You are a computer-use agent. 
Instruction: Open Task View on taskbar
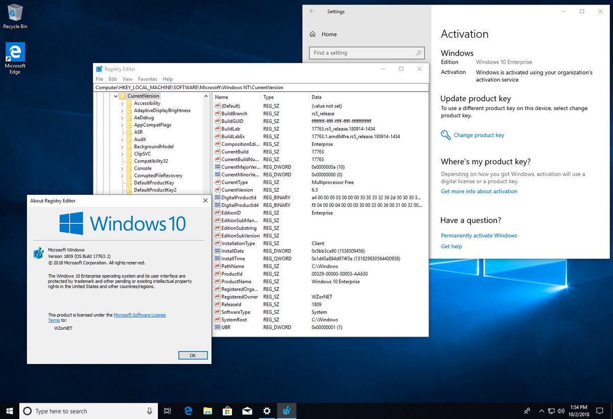pos(168,411)
